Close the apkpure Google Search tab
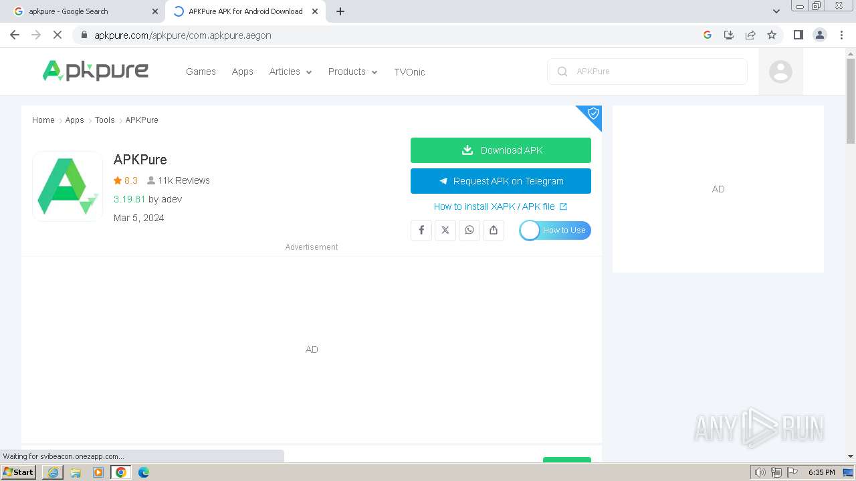 tap(155, 11)
